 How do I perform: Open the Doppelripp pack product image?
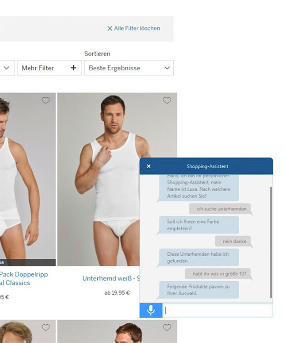tap(28, 179)
